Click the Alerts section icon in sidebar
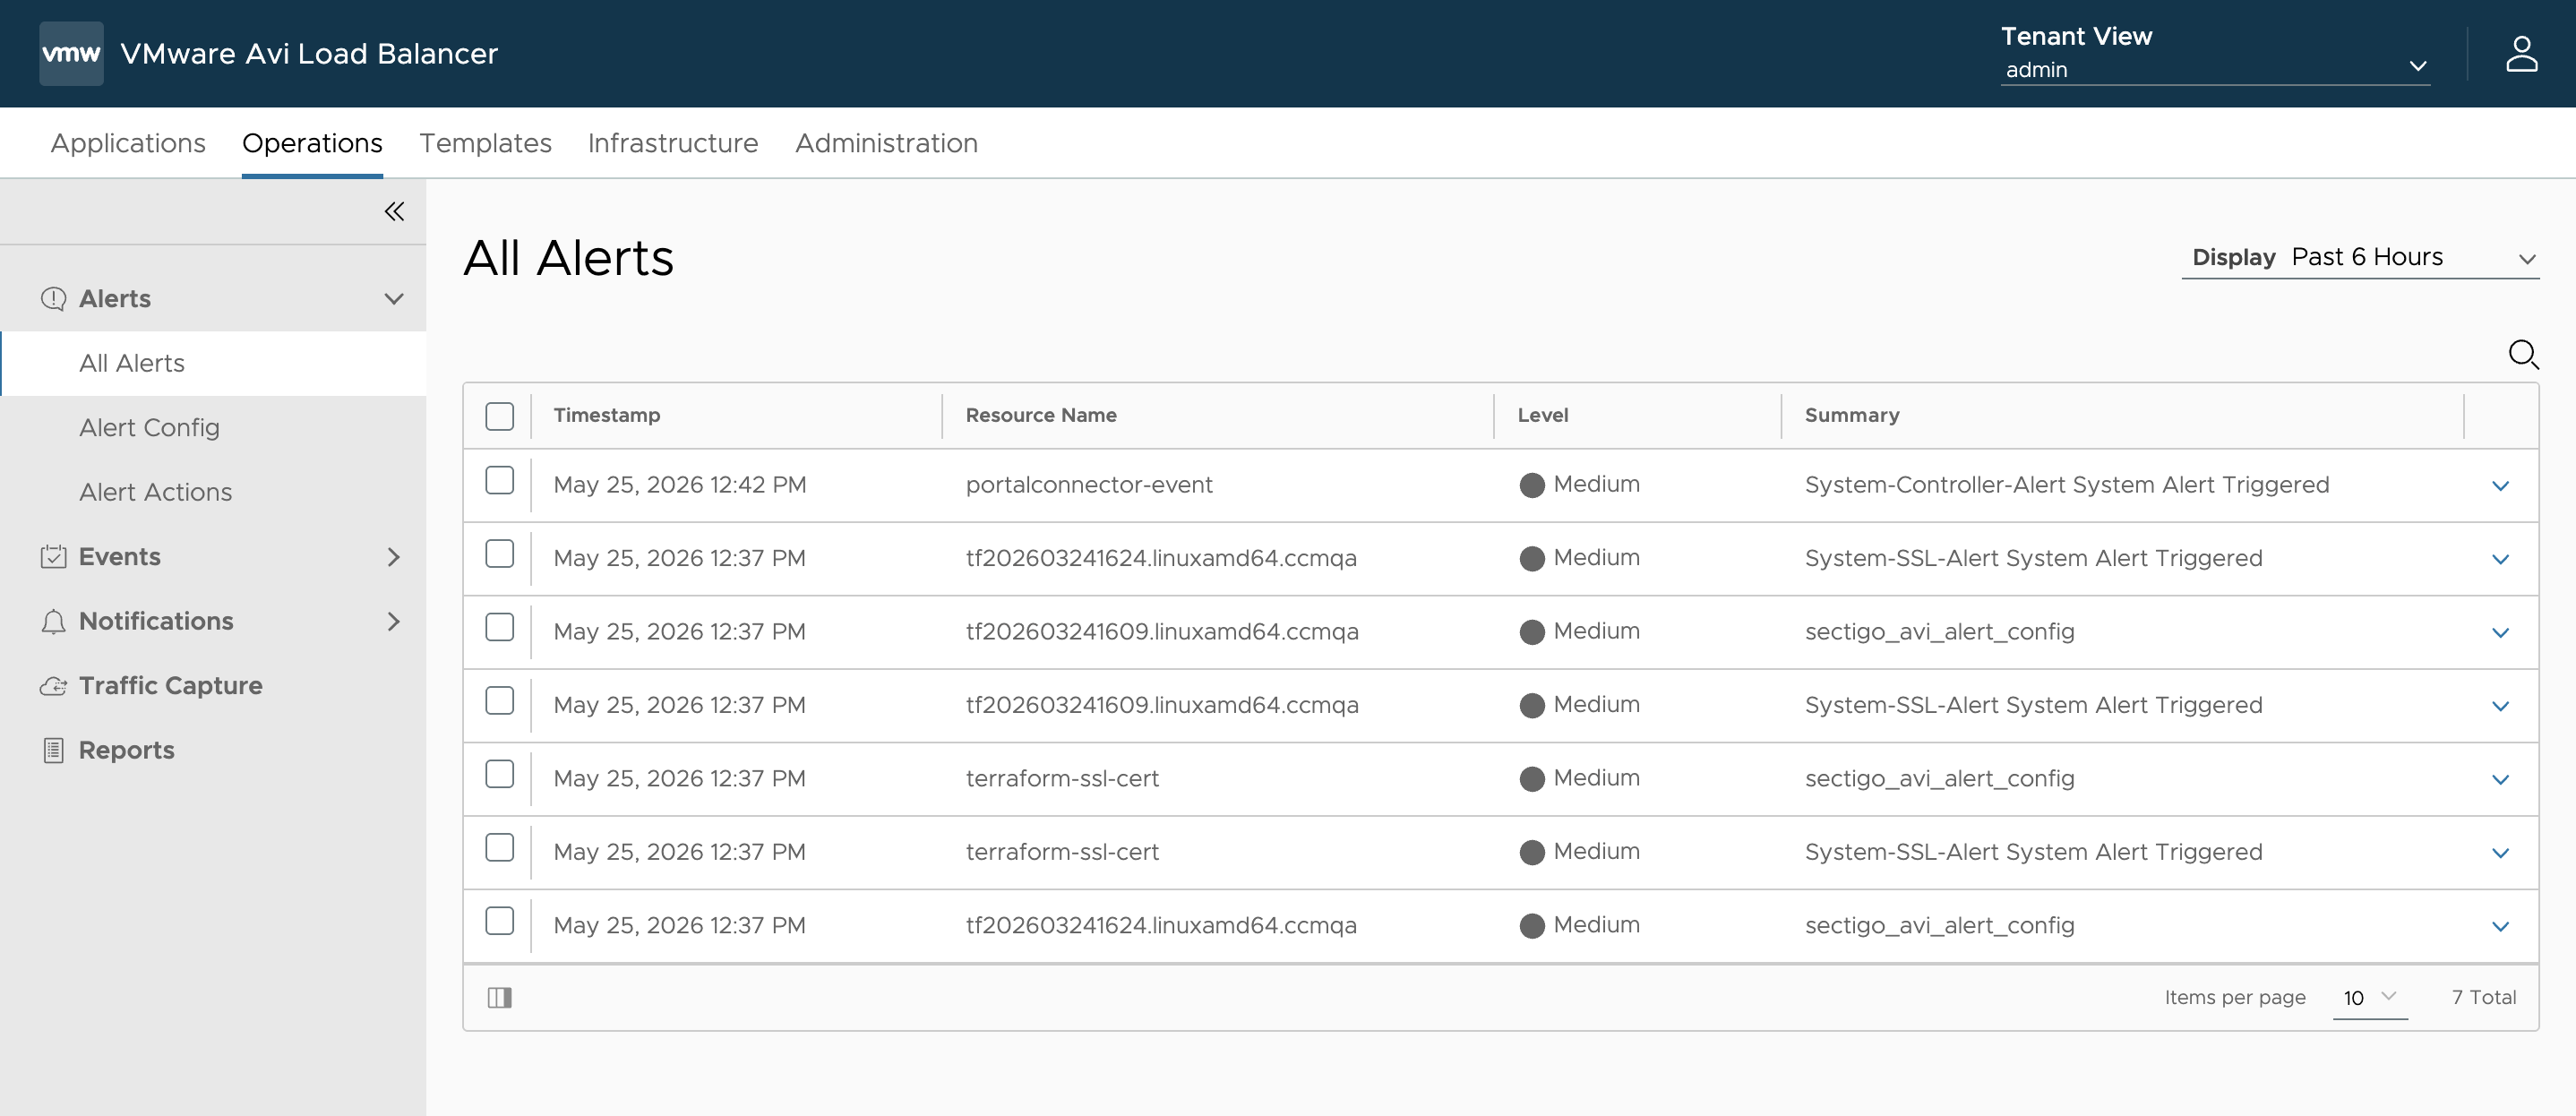 (x=53, y=299)
